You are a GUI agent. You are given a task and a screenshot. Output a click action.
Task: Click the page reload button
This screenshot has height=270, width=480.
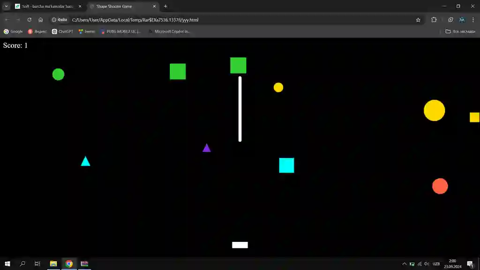[29, 20]
